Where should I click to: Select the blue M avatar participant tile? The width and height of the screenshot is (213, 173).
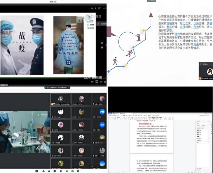(102, 112)
